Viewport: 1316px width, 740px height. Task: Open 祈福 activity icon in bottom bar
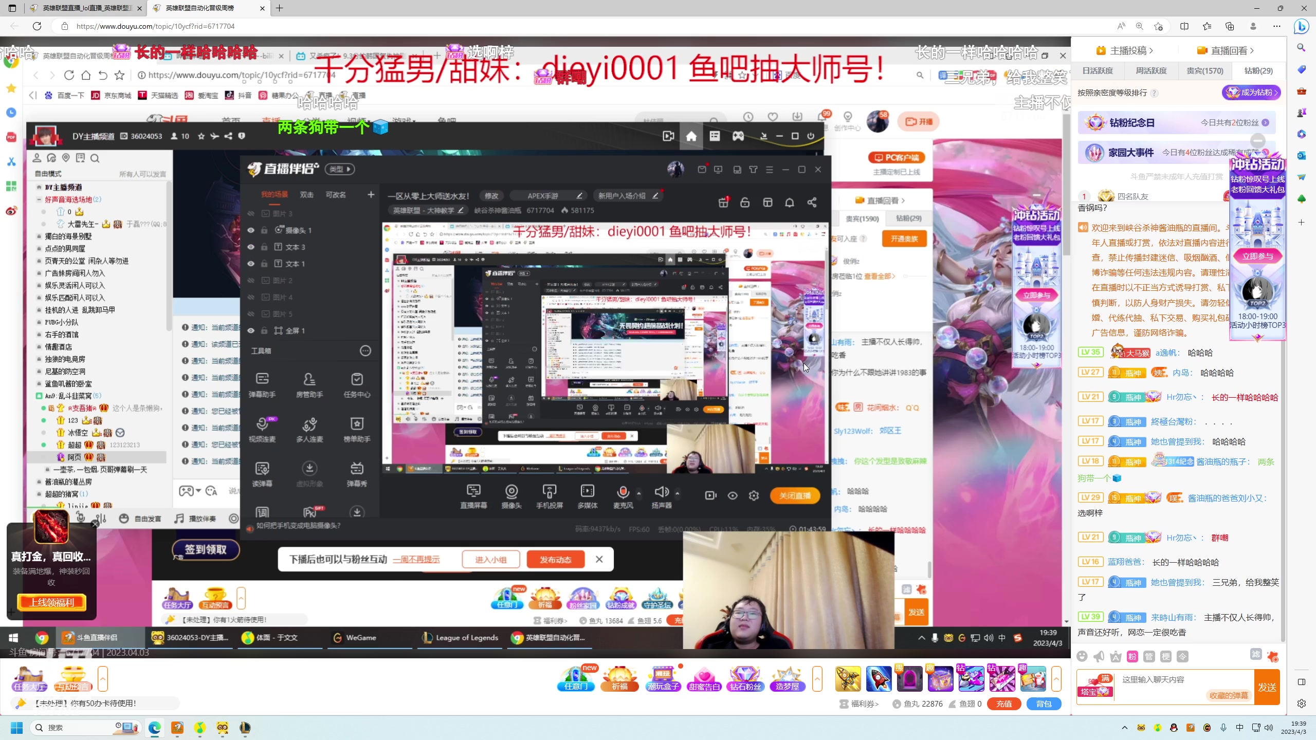[619, 679]
